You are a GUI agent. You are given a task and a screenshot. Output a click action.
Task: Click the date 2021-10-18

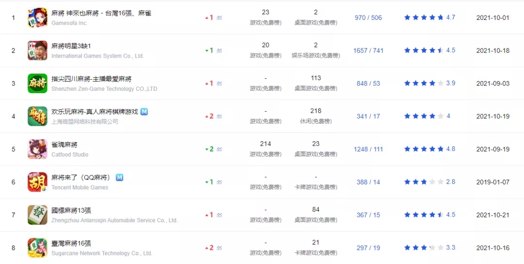pyautogui.click(x=492, y=50)
